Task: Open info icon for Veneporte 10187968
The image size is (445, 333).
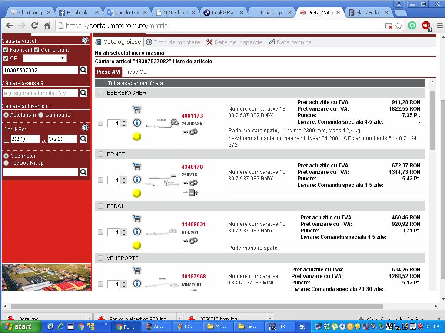Action: tap(136, 284)
